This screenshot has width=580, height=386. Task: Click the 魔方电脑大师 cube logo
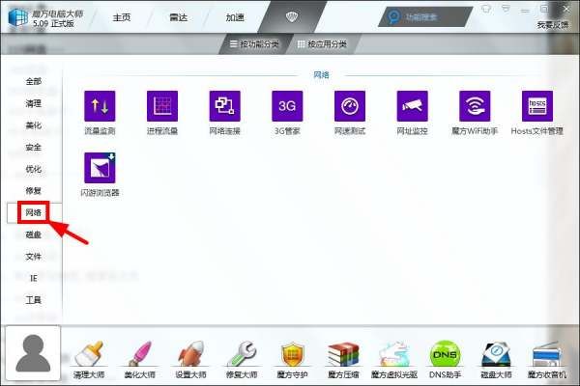coord(17,17)
